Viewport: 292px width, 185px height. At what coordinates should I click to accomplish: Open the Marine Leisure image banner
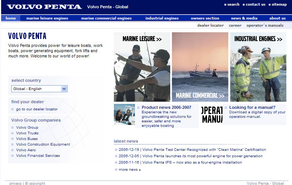(x=142, y=67)
